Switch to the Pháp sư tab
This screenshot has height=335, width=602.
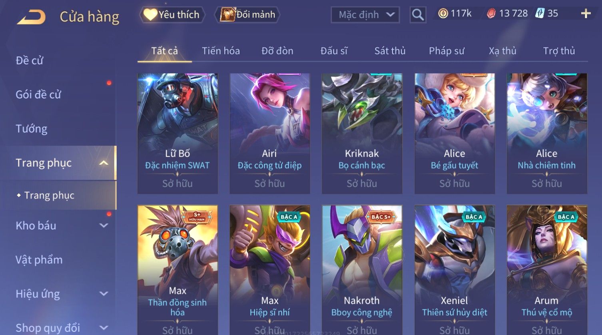click(x=447, y=51)
